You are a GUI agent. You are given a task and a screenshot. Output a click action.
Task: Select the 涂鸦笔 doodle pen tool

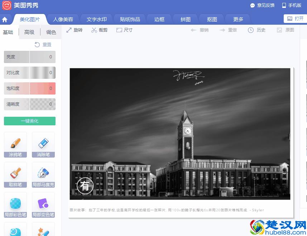(x=15, y=144)
